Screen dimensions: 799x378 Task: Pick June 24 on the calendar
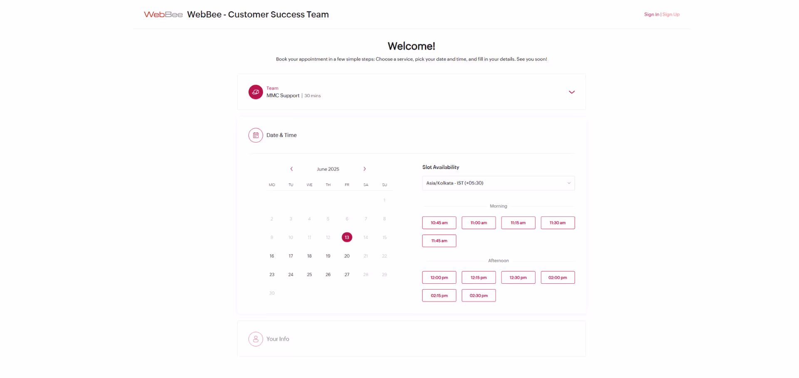pyautogui.click(x=291, y=275)
